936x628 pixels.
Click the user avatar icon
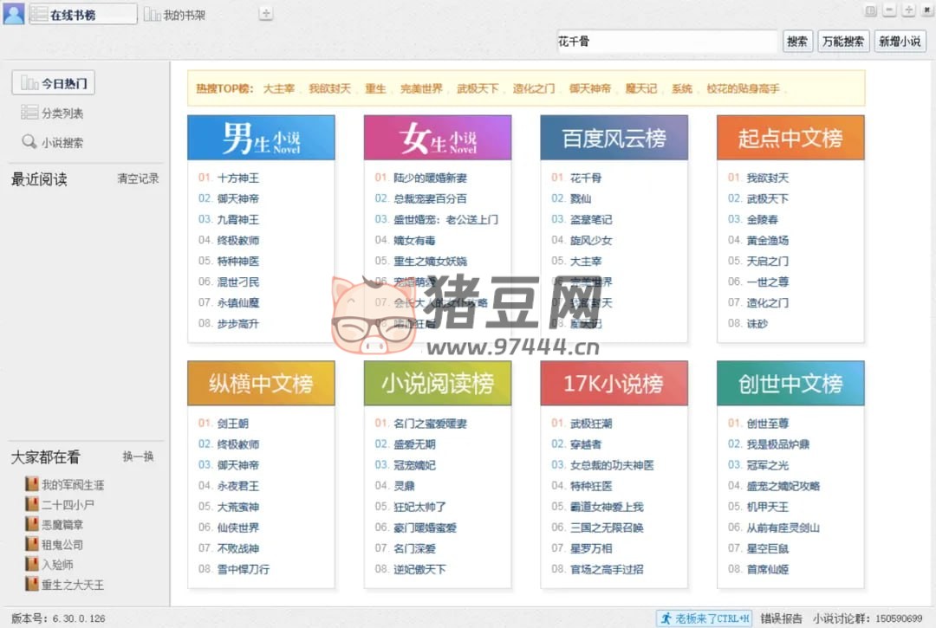coord(13,14)
